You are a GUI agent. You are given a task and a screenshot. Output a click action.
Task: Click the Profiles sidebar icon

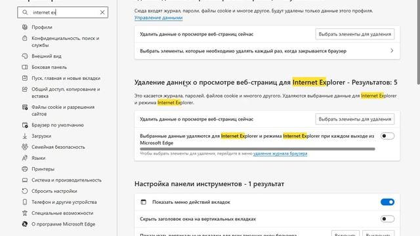[x=25, y=27]
